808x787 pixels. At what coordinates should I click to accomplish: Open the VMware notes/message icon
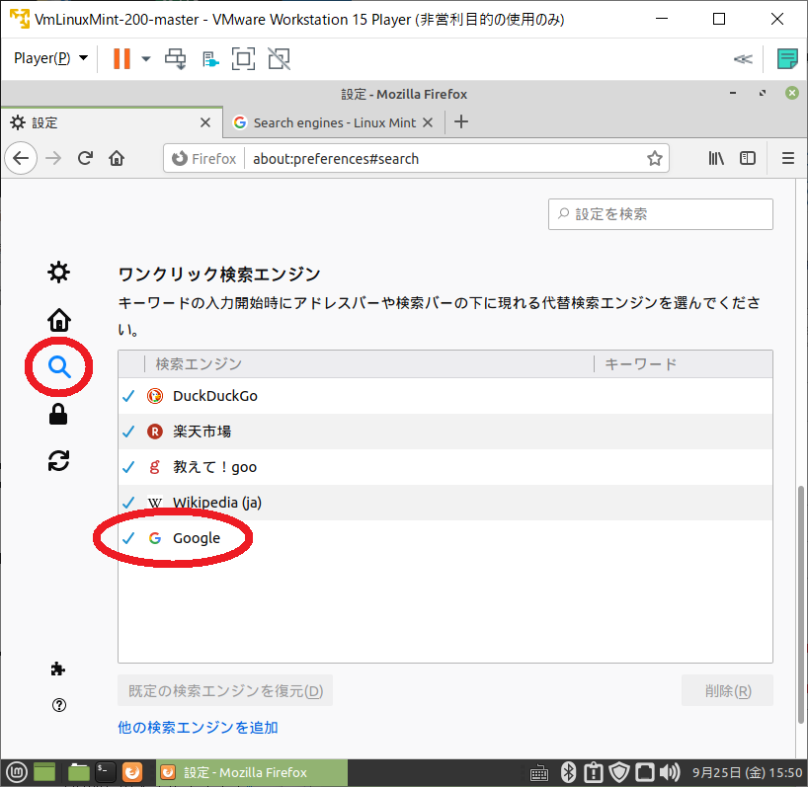click(787, 58)
